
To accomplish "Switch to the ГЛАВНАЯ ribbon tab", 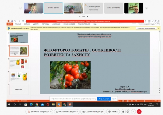I will [18, 24].
